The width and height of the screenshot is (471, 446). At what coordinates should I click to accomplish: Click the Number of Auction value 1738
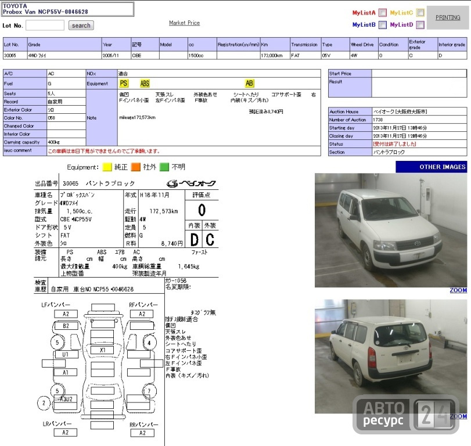(378, 120)
